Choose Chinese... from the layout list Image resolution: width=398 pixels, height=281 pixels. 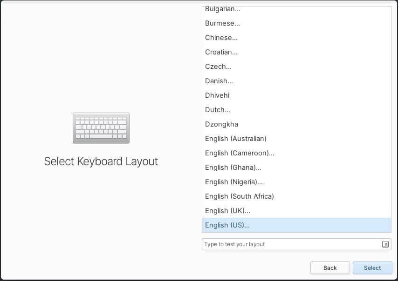pyautogui.click(x=296, y=38)
